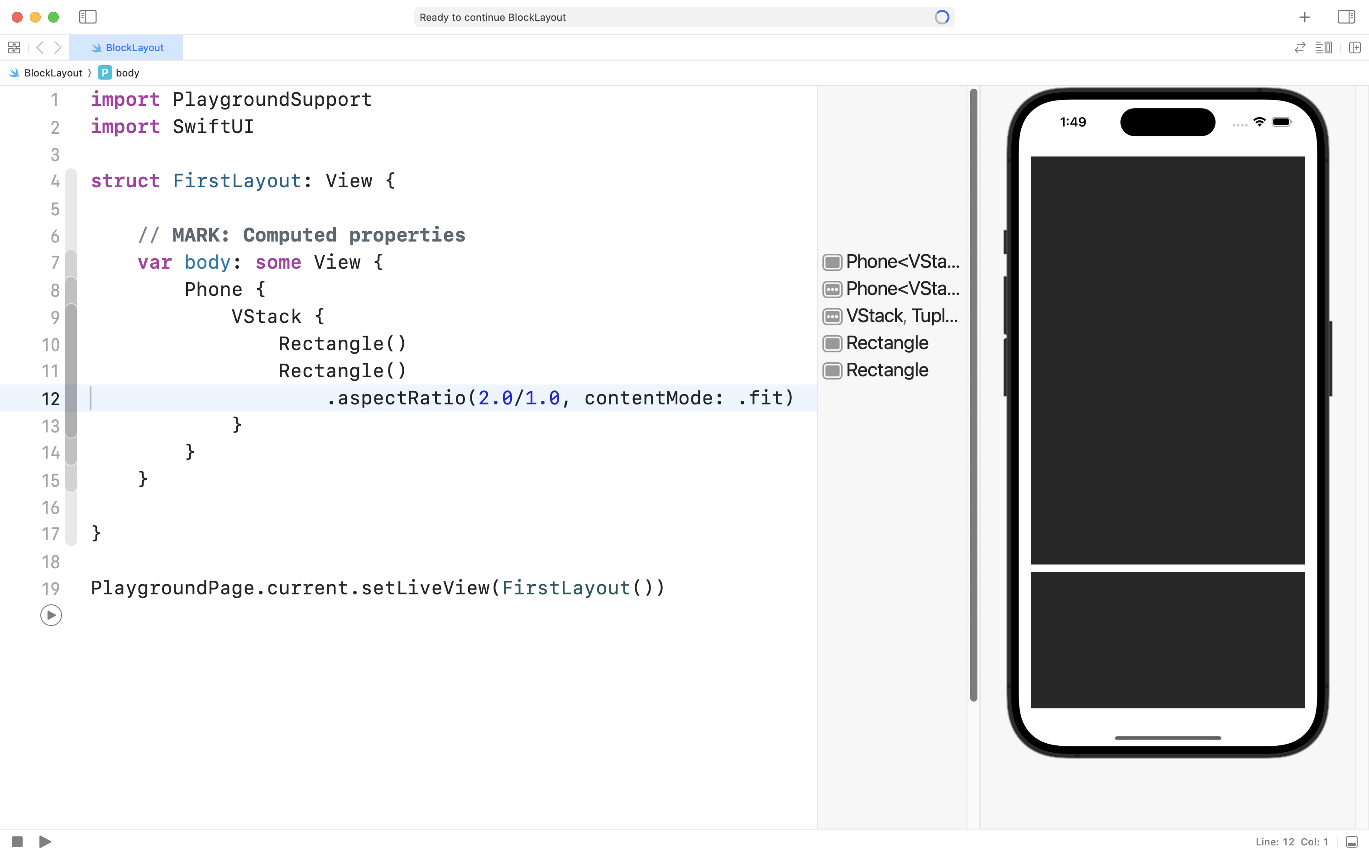Click the results sidebar vertical scrollbar
The width and height of the screenshot is (1369, 854).
coord(973,395)
